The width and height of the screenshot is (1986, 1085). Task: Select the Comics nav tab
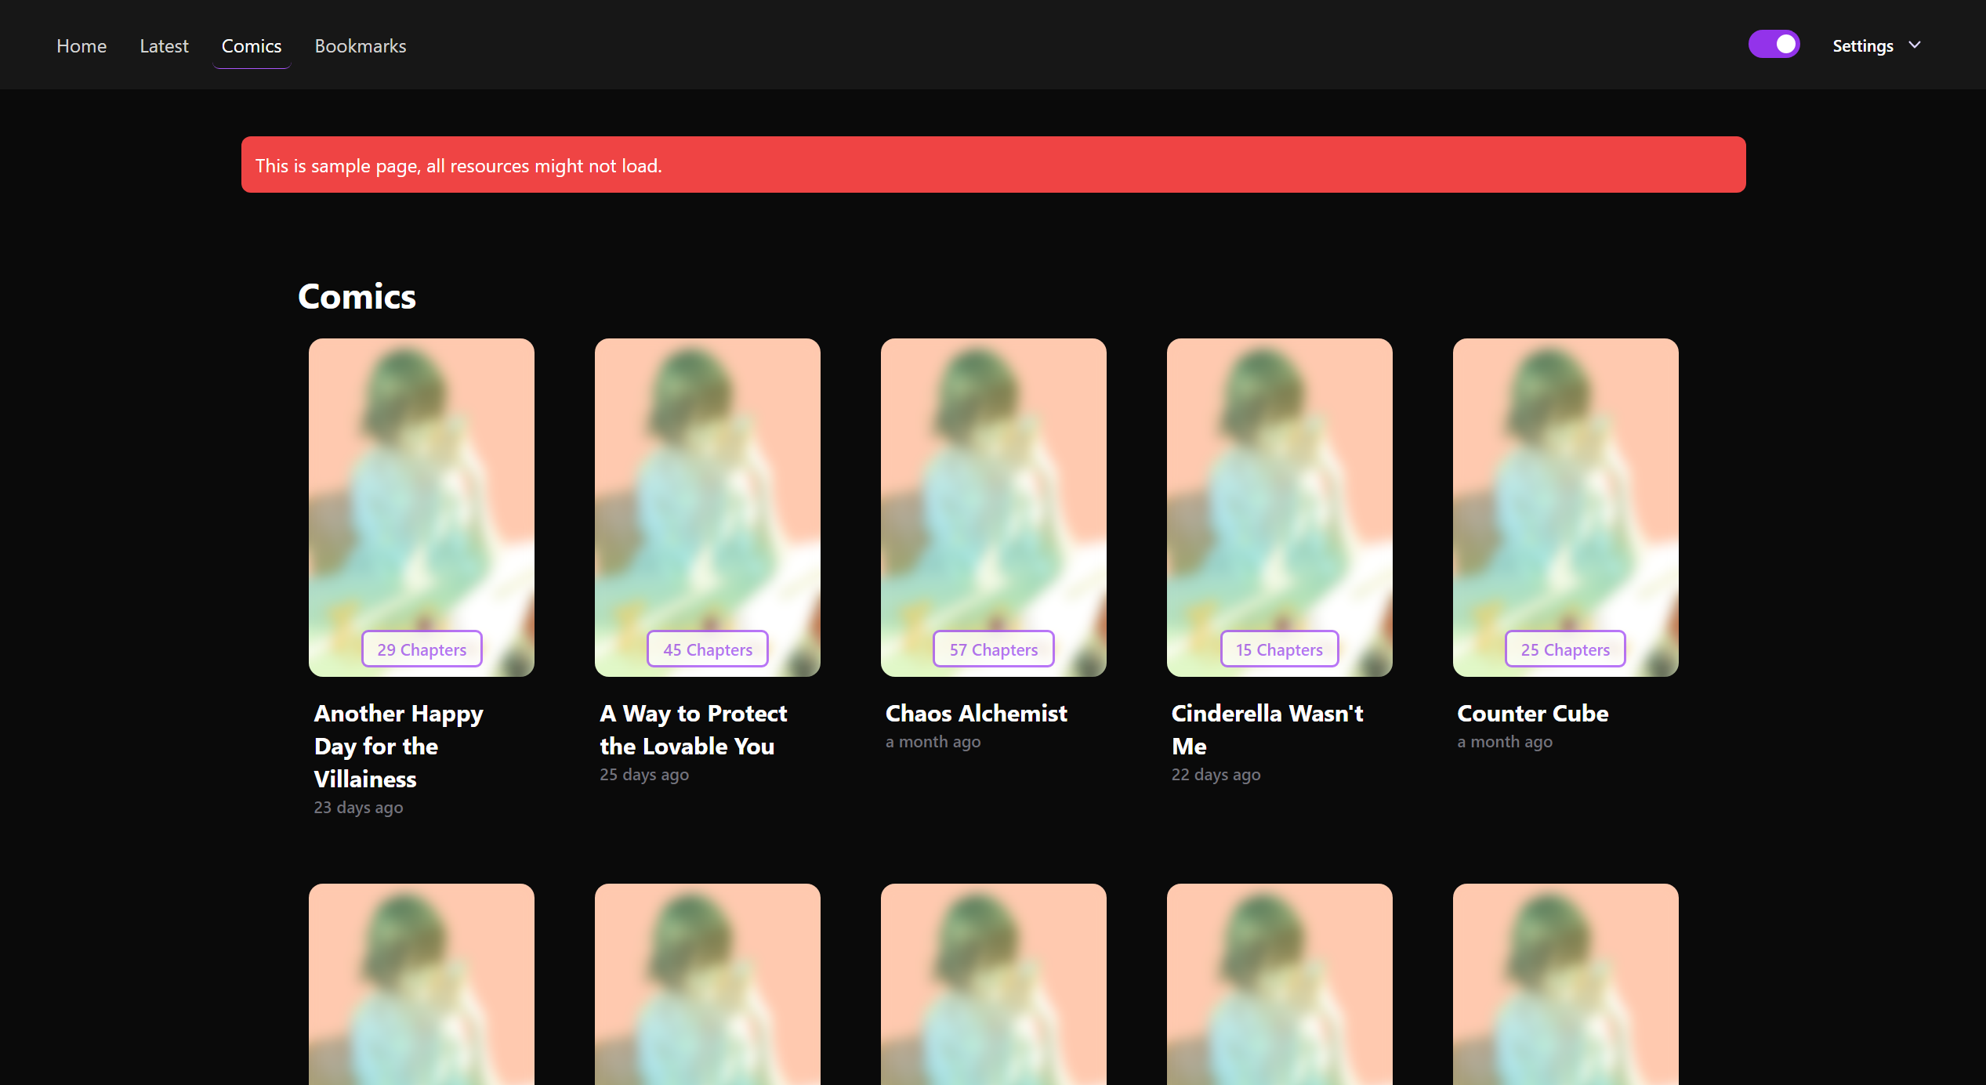tap(251, 46)
